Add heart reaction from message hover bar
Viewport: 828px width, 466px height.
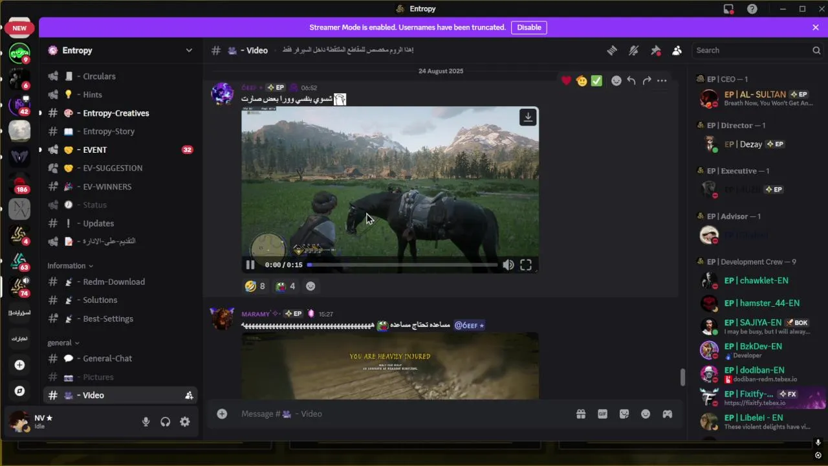(x=567, y=81)
